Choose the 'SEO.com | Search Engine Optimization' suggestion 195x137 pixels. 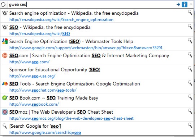coord(89,56)
